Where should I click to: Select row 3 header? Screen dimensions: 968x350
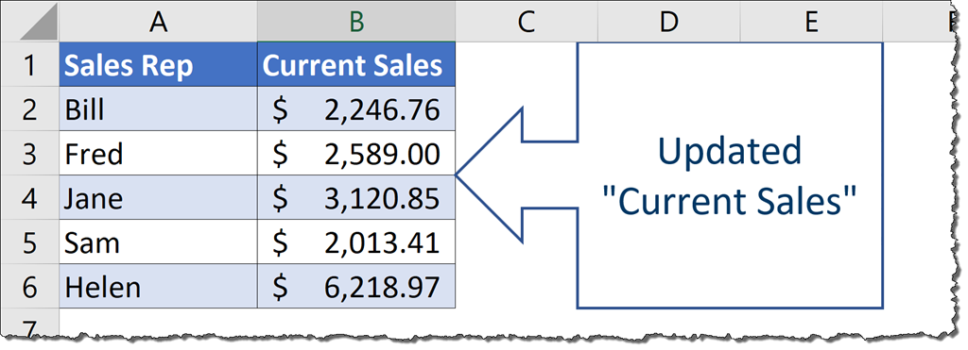(29, 154)
